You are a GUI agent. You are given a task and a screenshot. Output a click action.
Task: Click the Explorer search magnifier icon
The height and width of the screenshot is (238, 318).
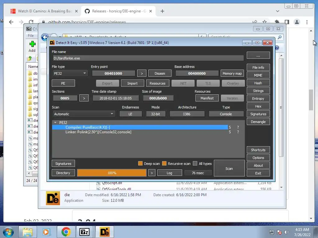[x=279, y=37]
